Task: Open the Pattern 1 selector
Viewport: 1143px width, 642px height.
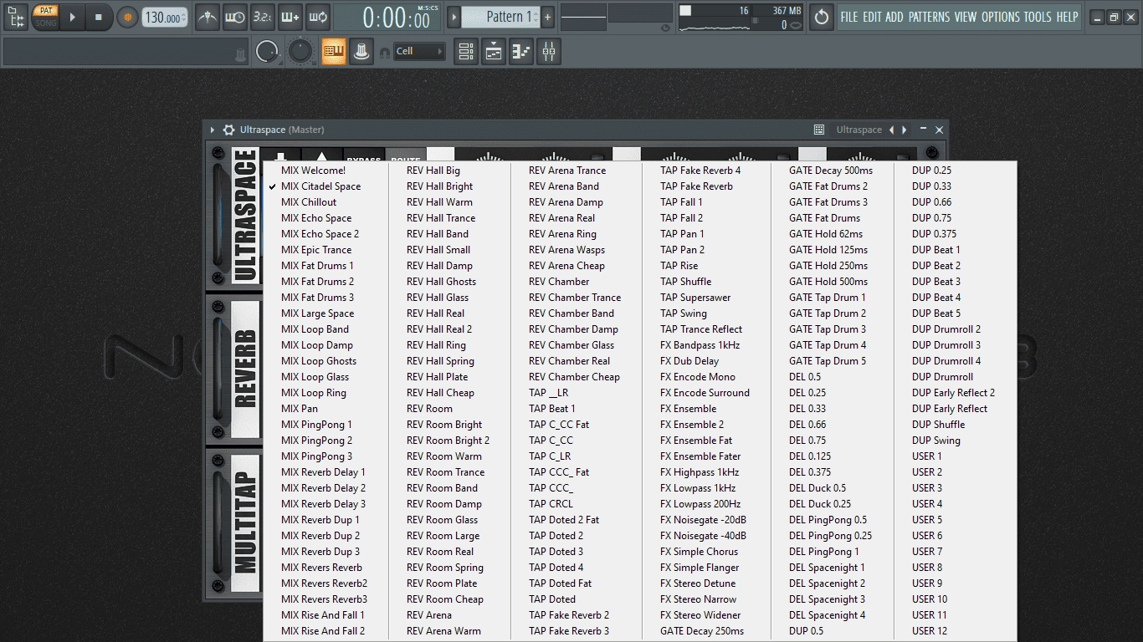Action: [500, 17]
